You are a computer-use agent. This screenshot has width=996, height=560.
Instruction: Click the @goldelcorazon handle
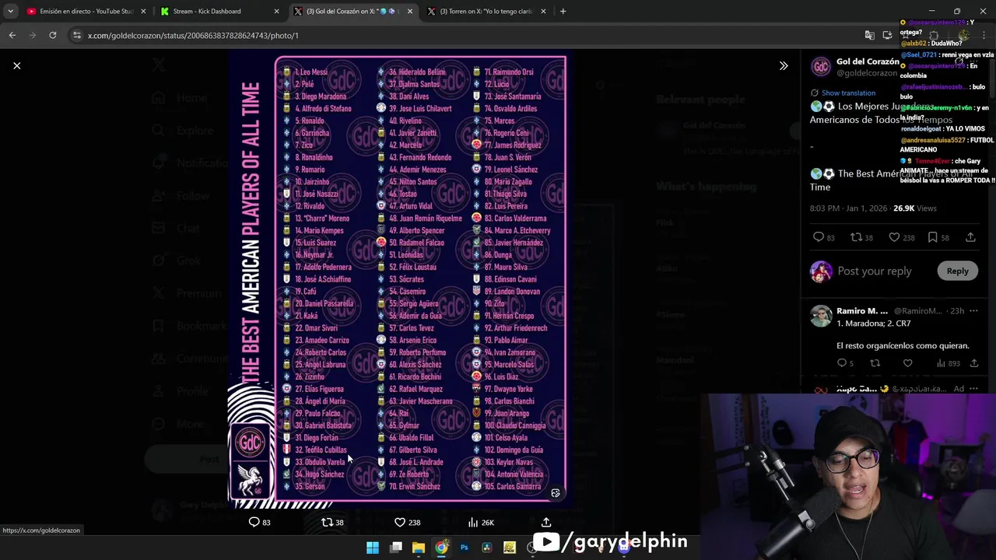pos(867,72)
